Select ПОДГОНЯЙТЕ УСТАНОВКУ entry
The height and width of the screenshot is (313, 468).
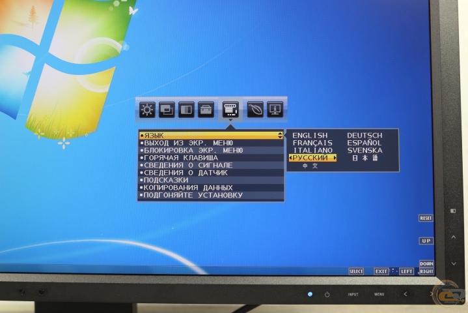(211, 195)
